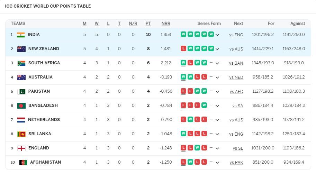Click the England flag icon
316x174 pixels.
(21, 148)
